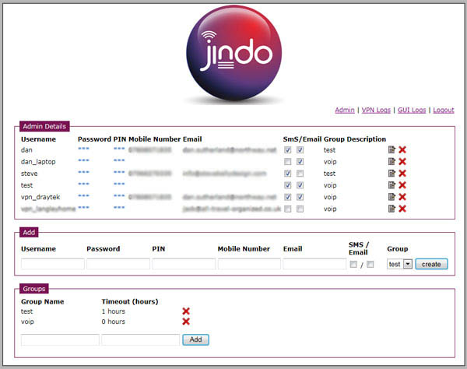Click the Add group button
The image size is (467, 369).
click(195, 339)
